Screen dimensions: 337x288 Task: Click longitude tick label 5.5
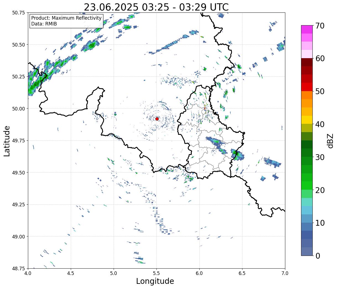[156, 273]
